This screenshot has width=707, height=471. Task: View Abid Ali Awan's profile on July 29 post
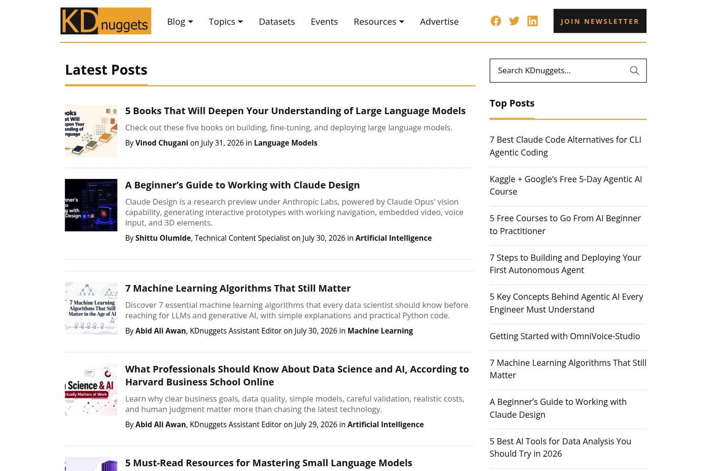point(160,424)
